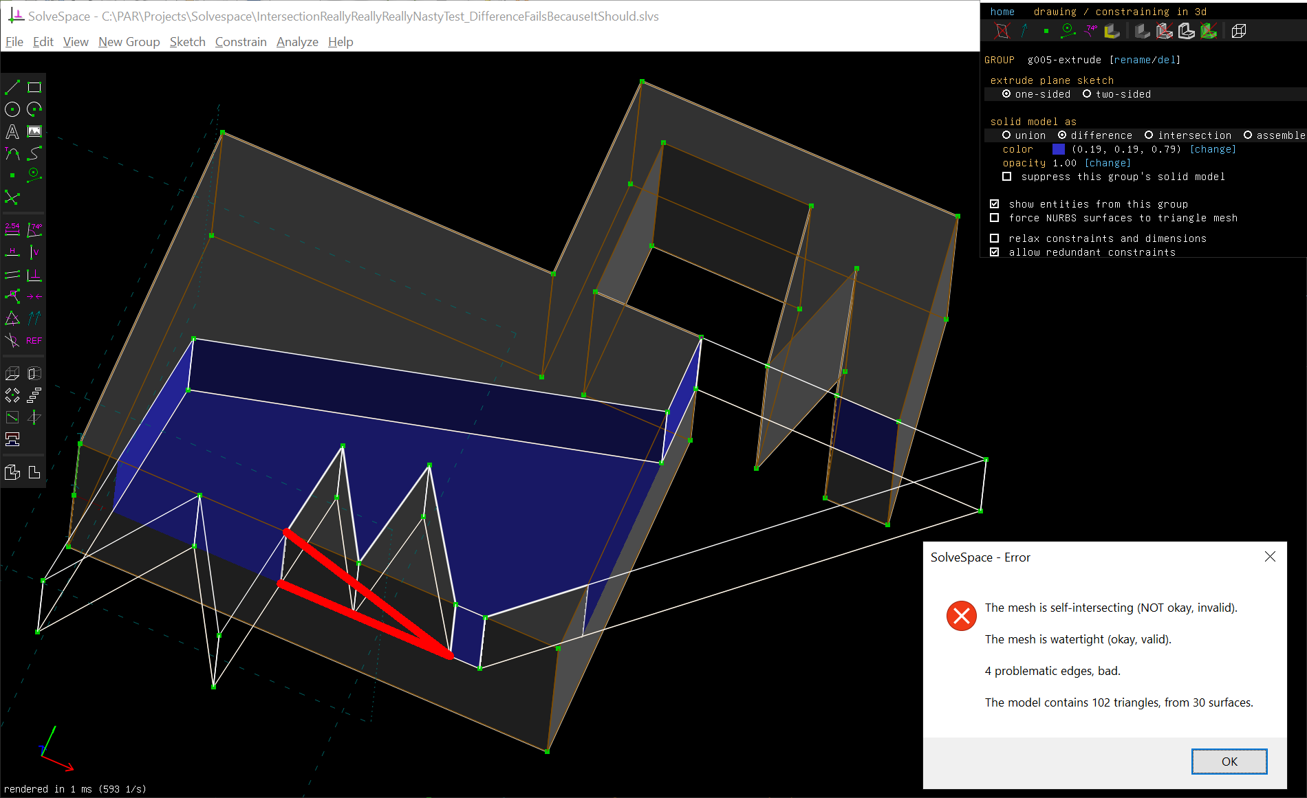Open the Analyze menu
1307x798 pixels.
coord(297,42)
